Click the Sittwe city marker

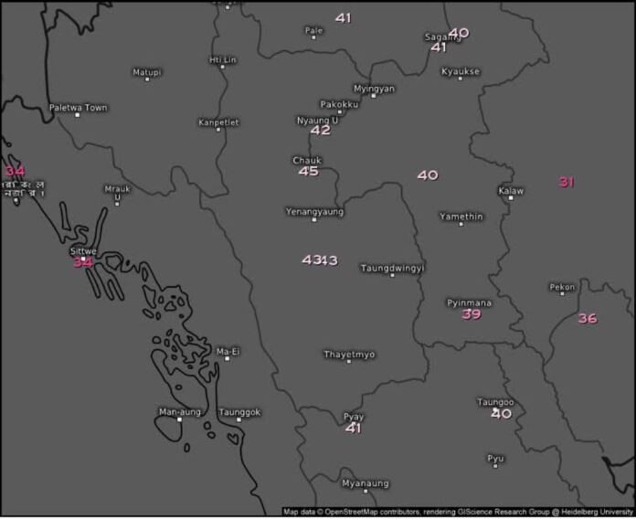[84, 260]
